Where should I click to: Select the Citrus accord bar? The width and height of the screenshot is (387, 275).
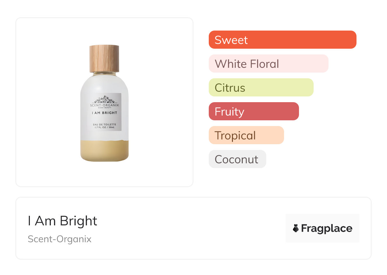[261, 88]
